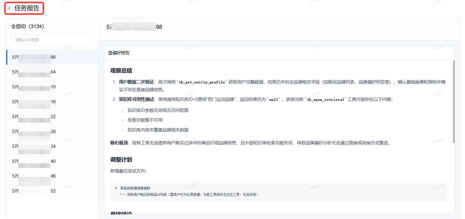Click the report panel vertical scrollbar
Image resolution: width=465 pixels, height=219 pixels.
click(x=453, y=102)
